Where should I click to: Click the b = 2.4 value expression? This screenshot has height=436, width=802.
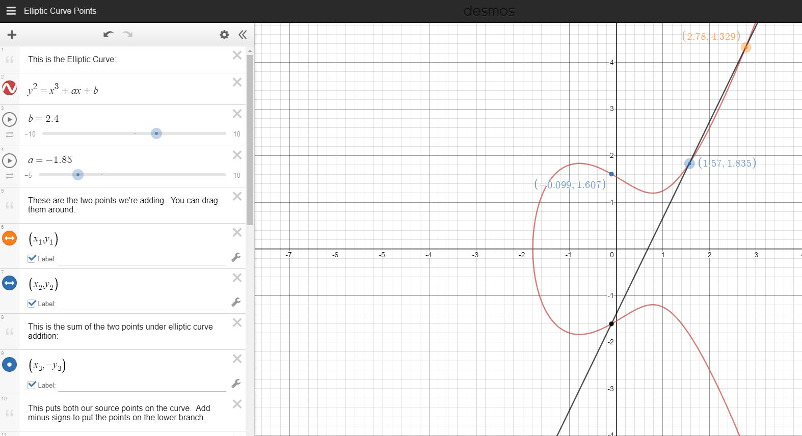coord(43,119)
